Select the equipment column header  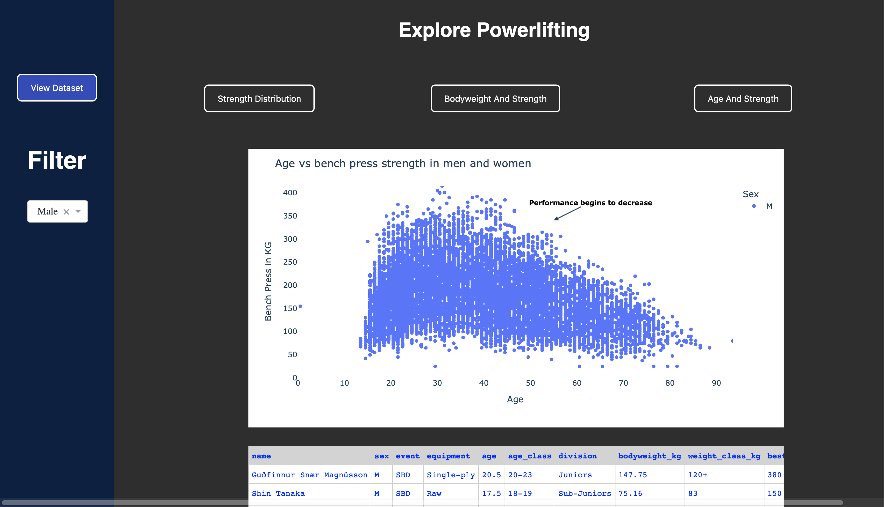(448, 456)
